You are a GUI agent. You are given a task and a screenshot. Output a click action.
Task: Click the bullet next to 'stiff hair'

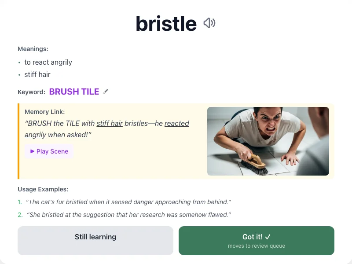click(x=18, y=75)
